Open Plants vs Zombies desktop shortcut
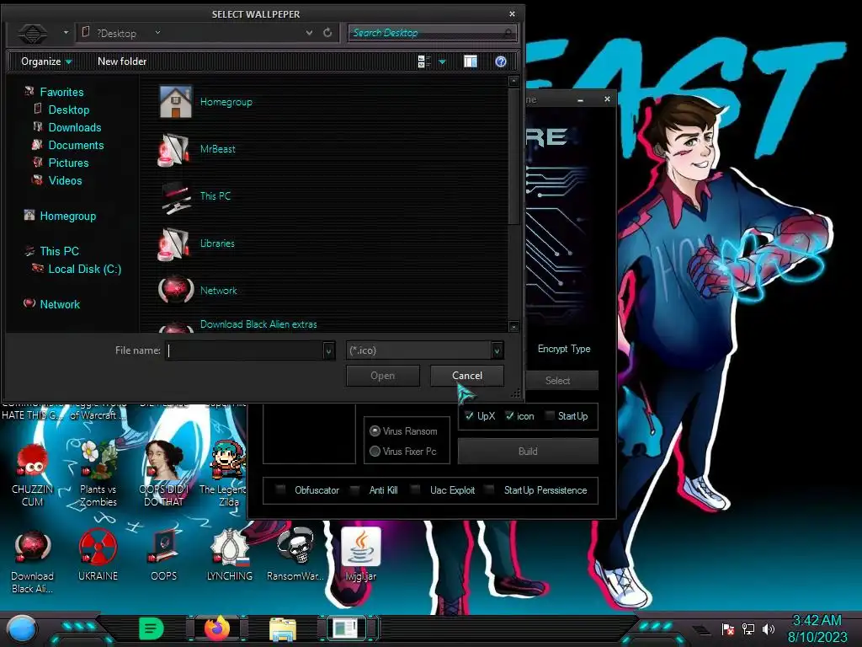Image resolution: width=862 pixels, height=647 pixels. coord(98,475)
